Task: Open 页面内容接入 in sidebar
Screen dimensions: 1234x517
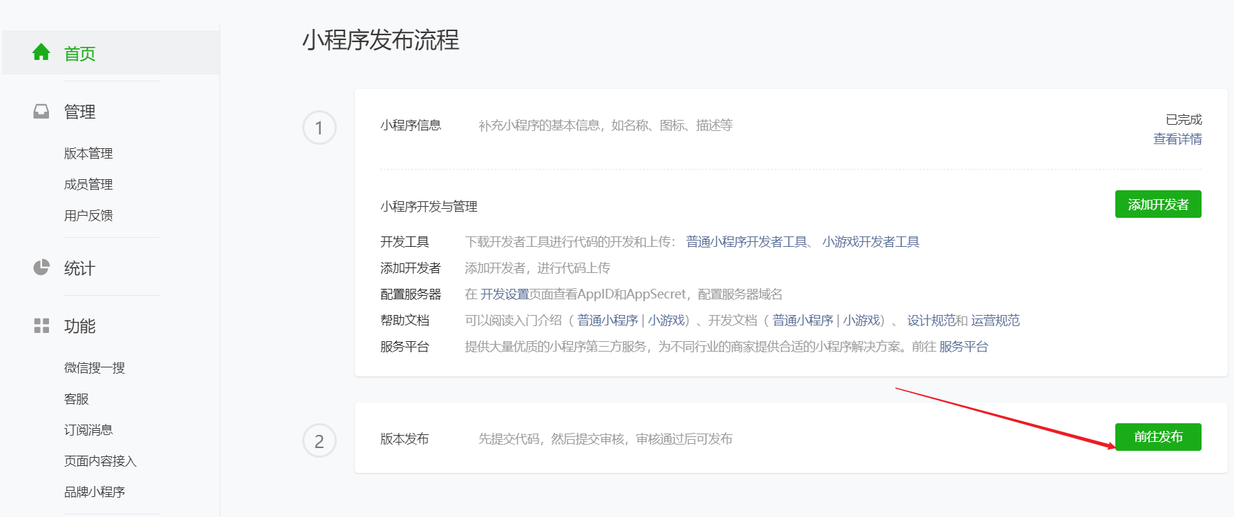Action: tap(101, 460)
